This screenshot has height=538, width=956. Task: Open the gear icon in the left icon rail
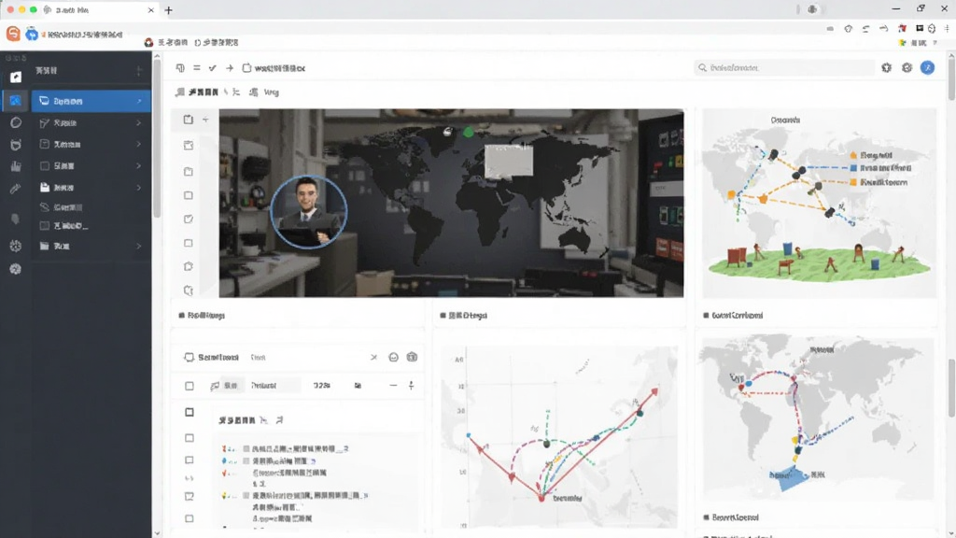[x=16, y=246]
